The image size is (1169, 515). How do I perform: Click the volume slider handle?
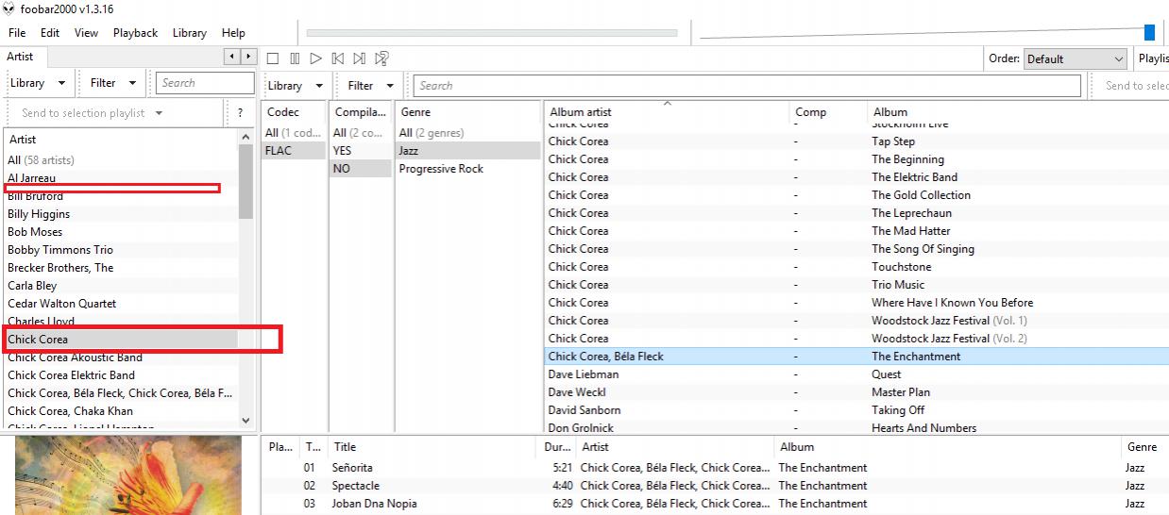pyautogui.click(x=1149, y=33)
